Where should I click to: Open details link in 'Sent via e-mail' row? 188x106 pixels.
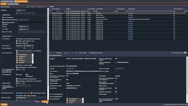coord(130,15)
